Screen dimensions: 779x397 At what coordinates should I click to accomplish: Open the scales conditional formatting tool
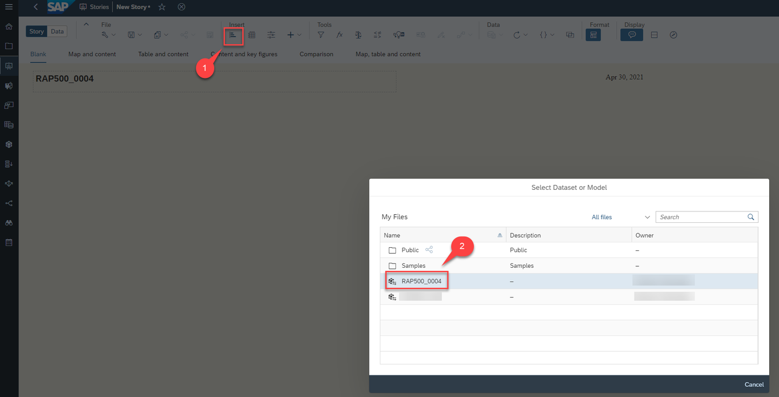(x=358, y=35)
